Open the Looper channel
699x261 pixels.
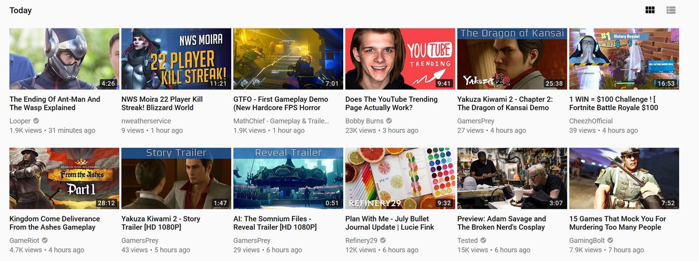(20, 121)
